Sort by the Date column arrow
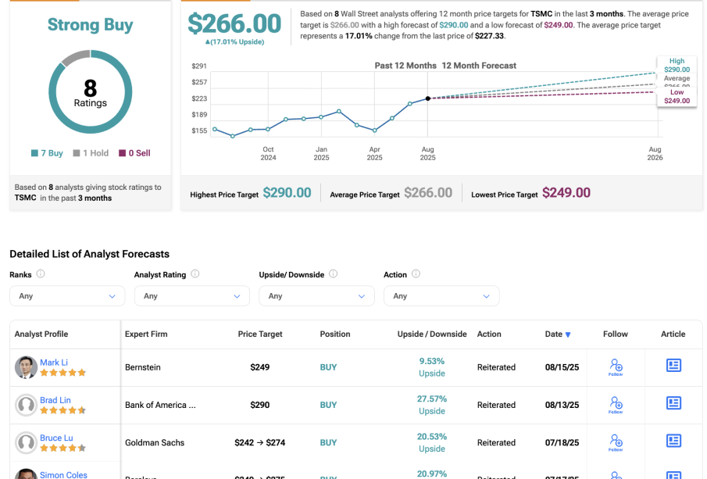This screenshot has height=479, width=707. (568, 334)
